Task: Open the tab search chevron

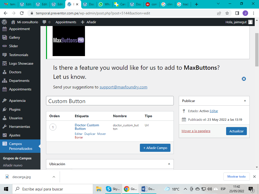Action: click(218, 4)
